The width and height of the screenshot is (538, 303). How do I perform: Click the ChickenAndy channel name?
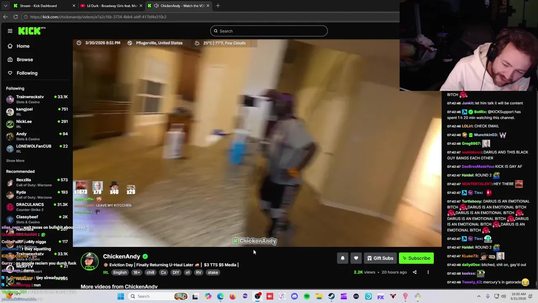coord(121,256)
